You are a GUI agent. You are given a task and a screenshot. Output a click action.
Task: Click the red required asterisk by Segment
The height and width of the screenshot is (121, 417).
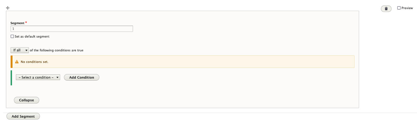point(26,23)
